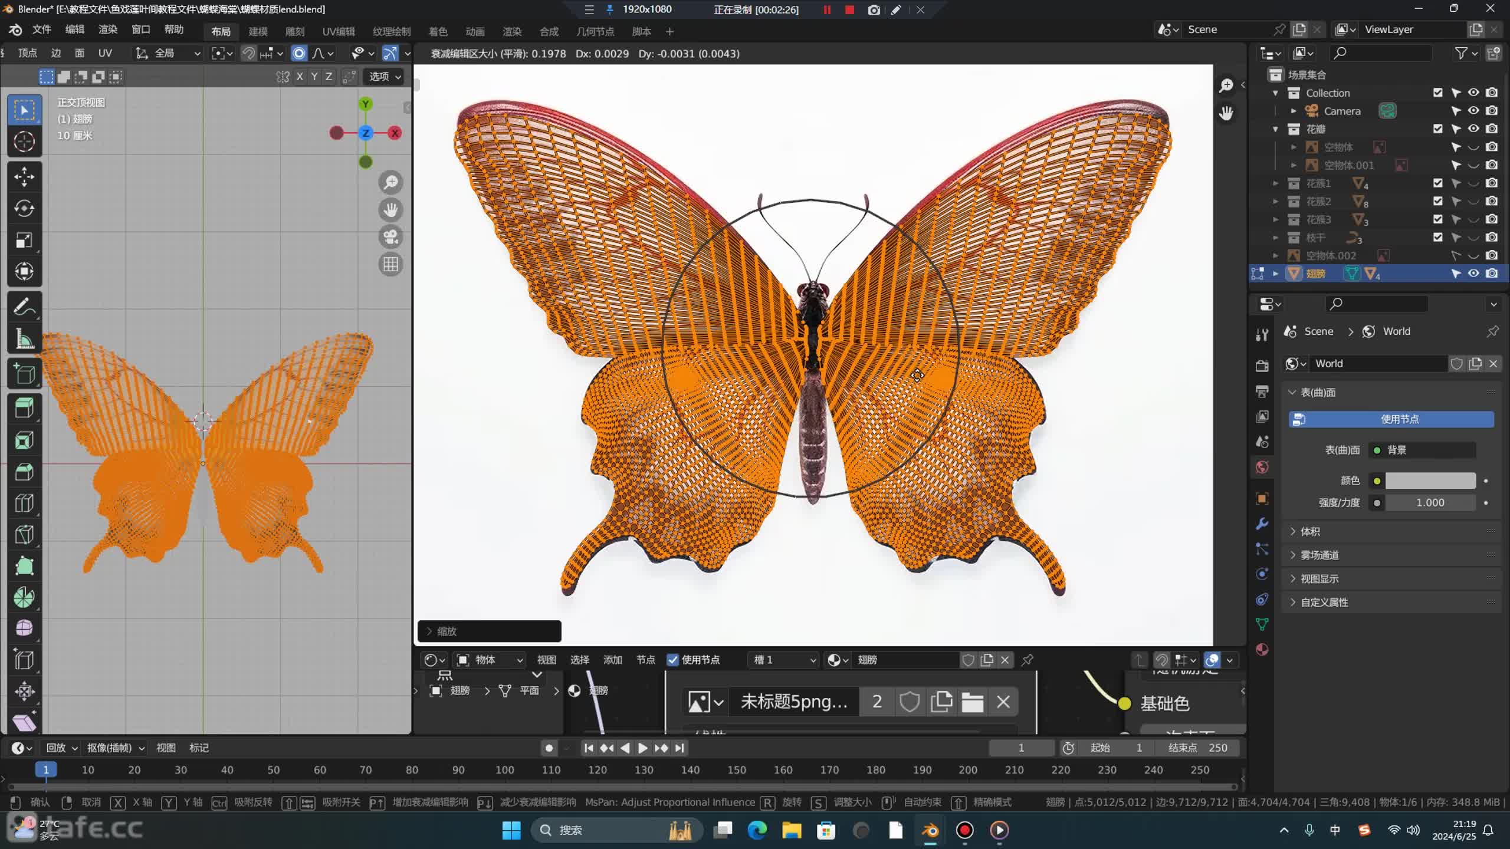Toggle the 枝干 collection checkbox
This screenshot has width=1510, height=849.
1438,237
